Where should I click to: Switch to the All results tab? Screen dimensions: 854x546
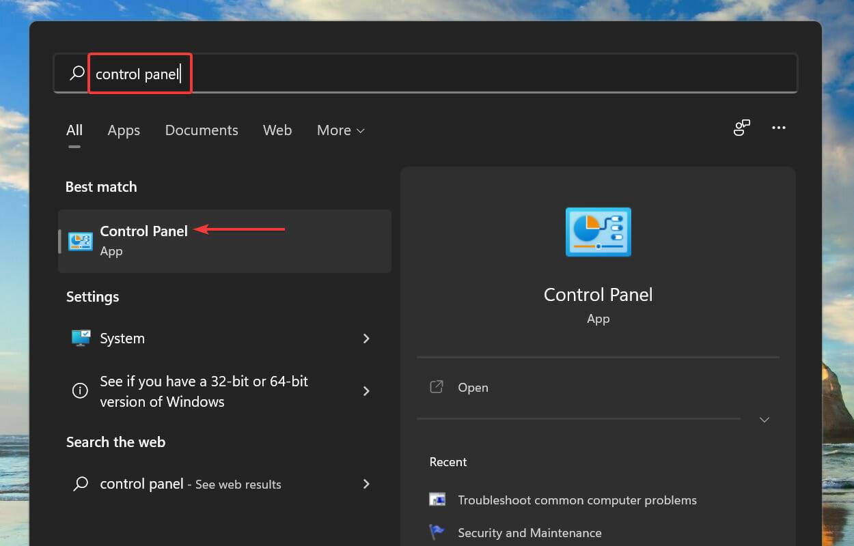point(74,130)
